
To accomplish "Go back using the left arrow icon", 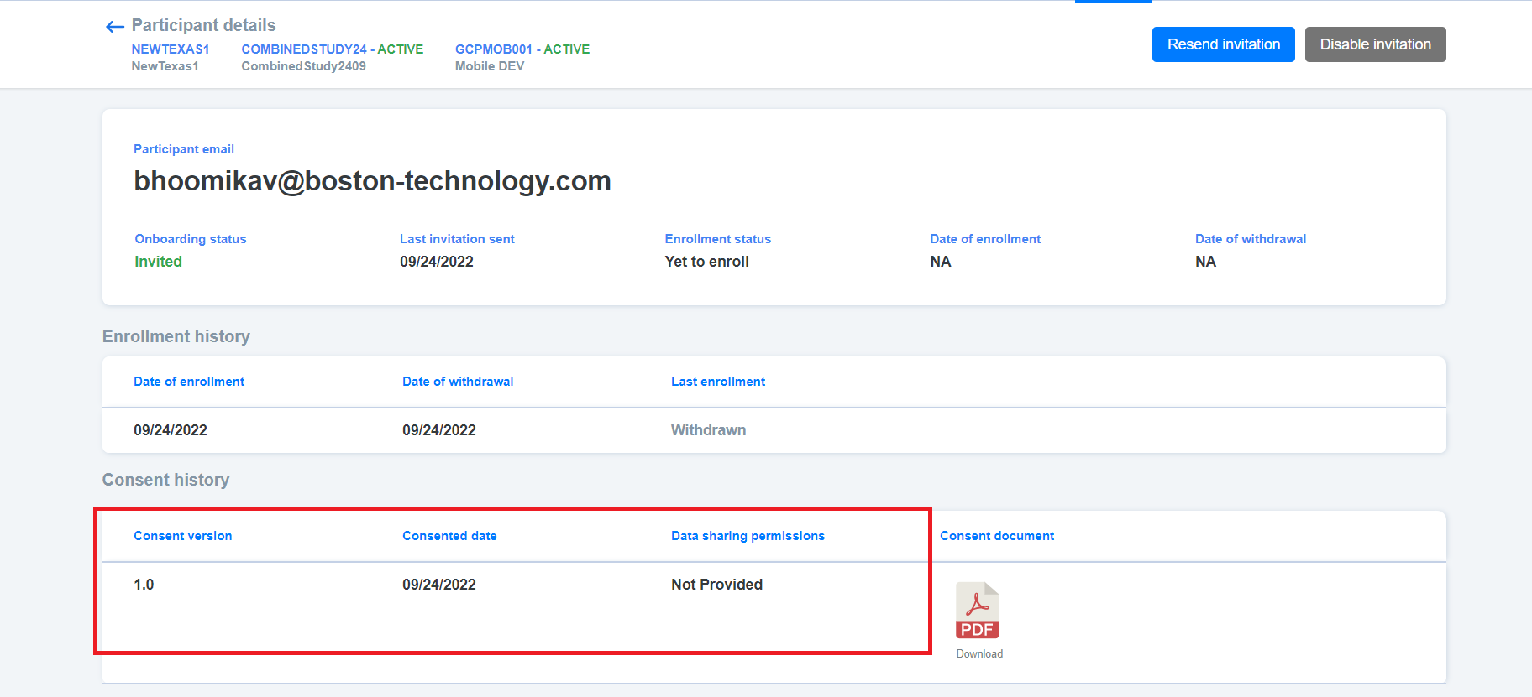I will [x=115, y=27].
